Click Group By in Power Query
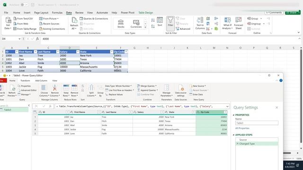 100,91
